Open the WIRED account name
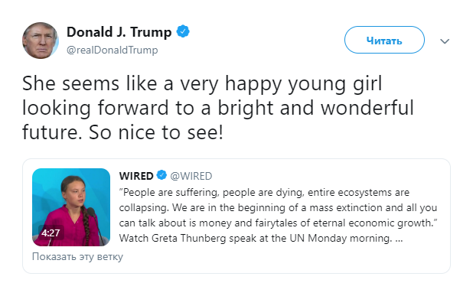Viewport: 473px width, 283px height. [x=136, y=176]
